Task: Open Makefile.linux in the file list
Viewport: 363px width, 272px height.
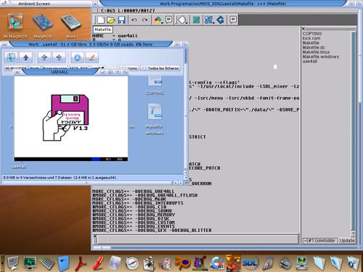Action: coord(316,52)
